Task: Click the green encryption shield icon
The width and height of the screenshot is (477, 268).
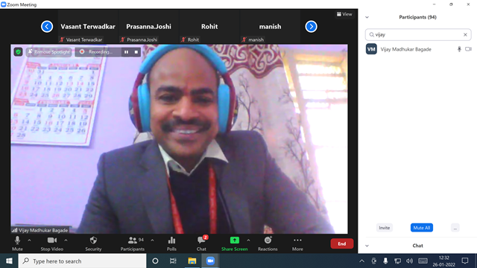Action: click(18, 52)
